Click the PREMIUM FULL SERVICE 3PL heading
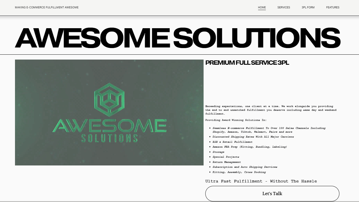 [x=247, y=62]
